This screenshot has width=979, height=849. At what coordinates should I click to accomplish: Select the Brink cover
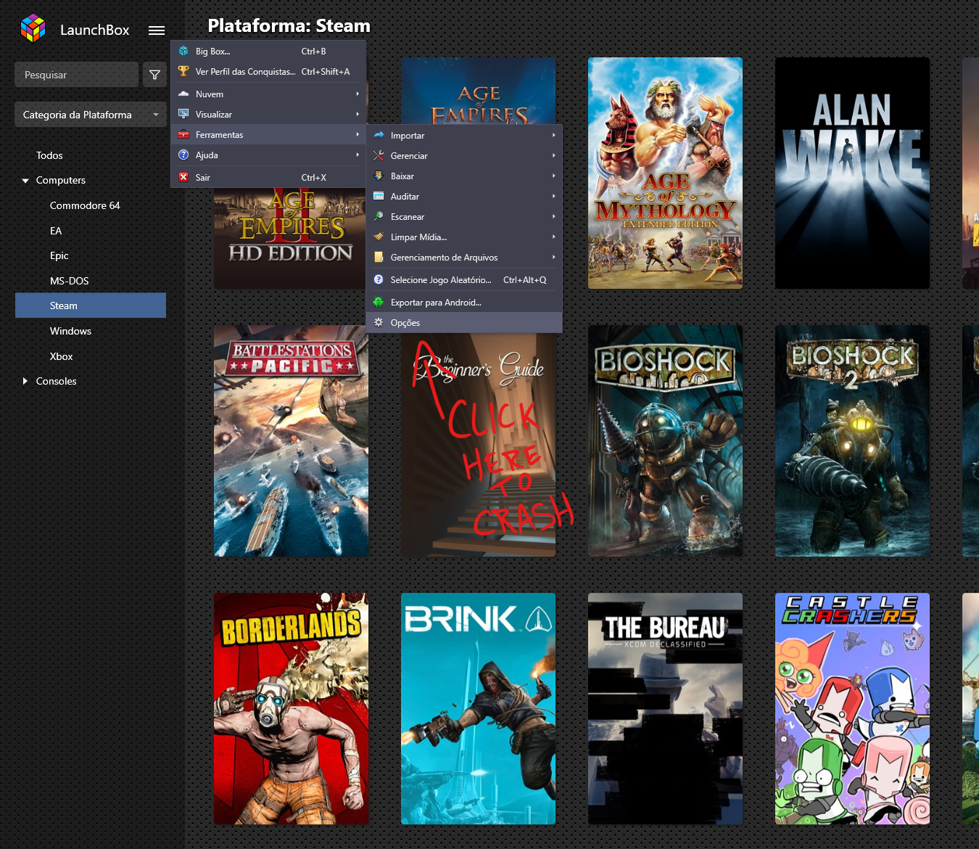pos(478,708)
